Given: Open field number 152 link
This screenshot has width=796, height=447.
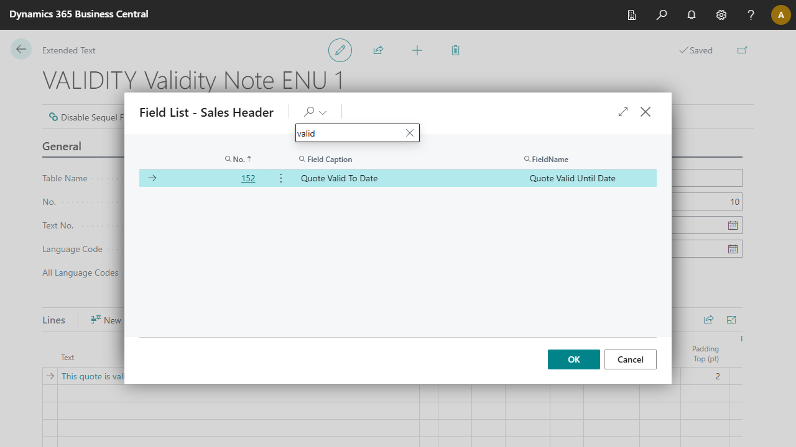Looking at the screenshot, I should (248, 178).
